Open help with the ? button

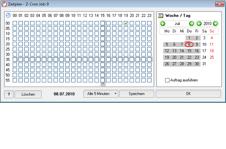pos(9,94)
